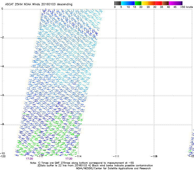Click the latitude axis label '-8'

(2, 124)
